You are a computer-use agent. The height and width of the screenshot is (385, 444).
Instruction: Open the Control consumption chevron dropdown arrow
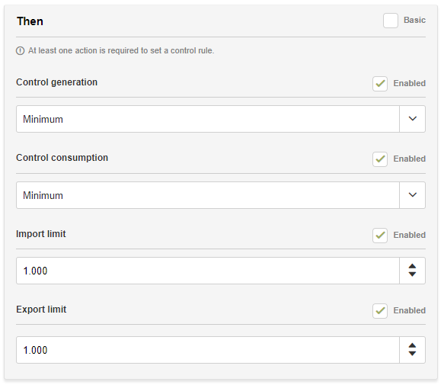coord(413,195)
